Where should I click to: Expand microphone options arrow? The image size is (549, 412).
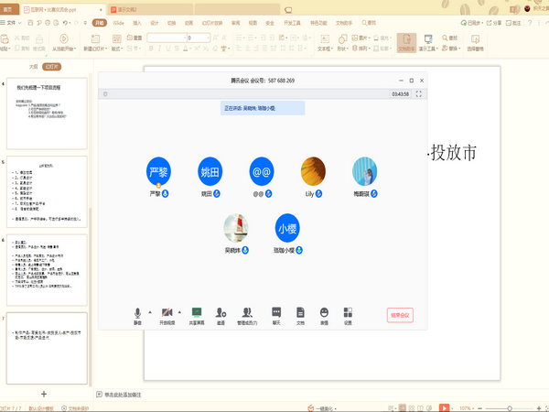[x=150, y=312]
